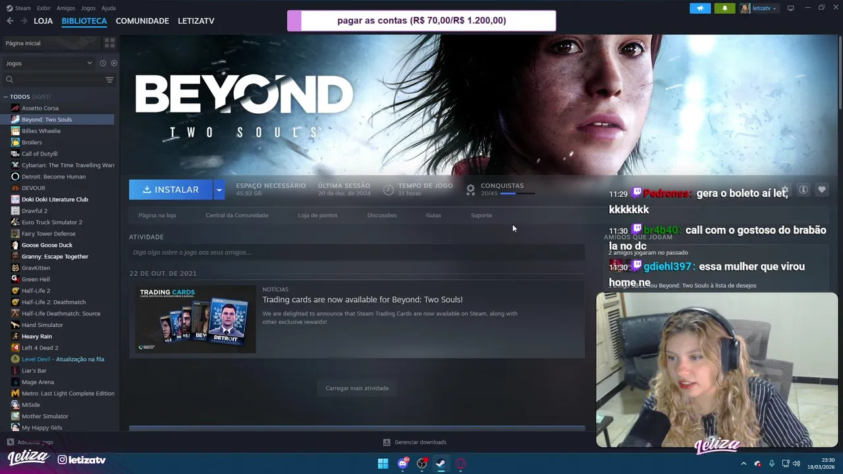Image resolution: width=843 pixels, height=474 pixels.
Task: Show game information icon
Action: (803, 190)
